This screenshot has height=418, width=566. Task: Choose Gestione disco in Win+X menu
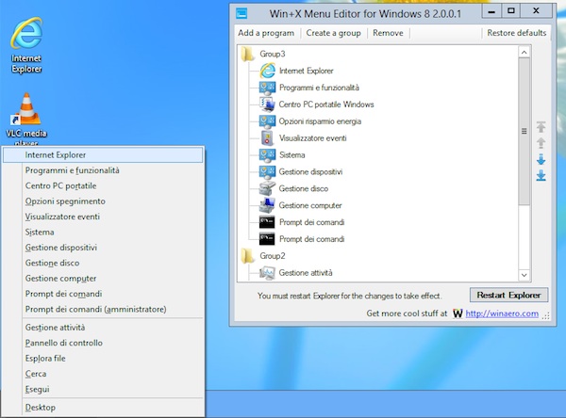click(103, 263)
